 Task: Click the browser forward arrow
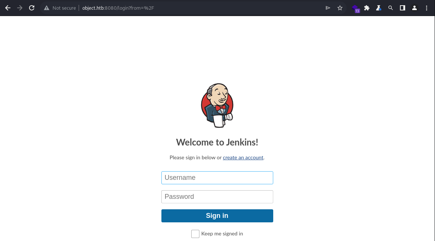tap(20, 8)
